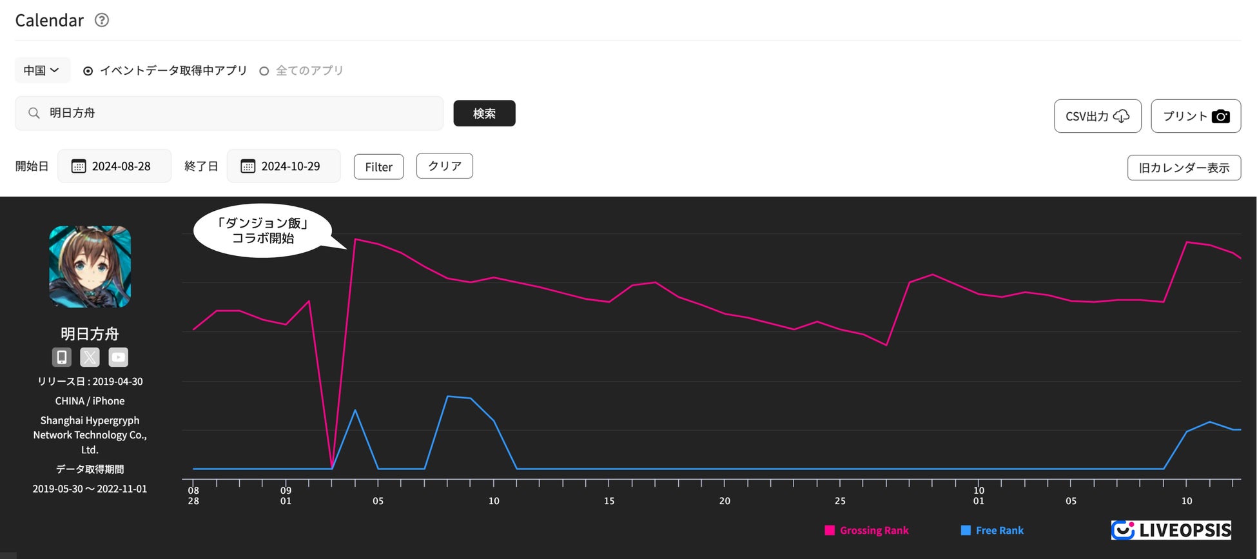This screenshot has height=559, width=1257.
Task: Click the 09 01 x-axis date label
Action: coord(286,495)
